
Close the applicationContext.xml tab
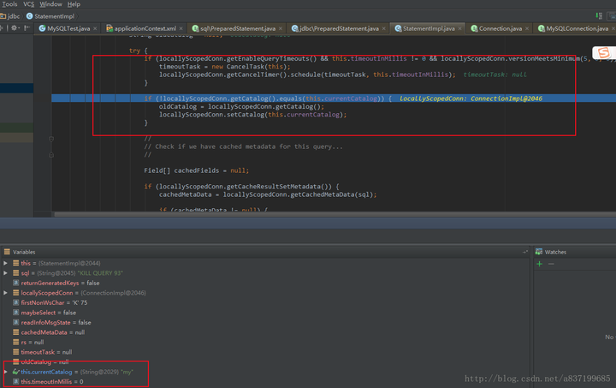181,28
